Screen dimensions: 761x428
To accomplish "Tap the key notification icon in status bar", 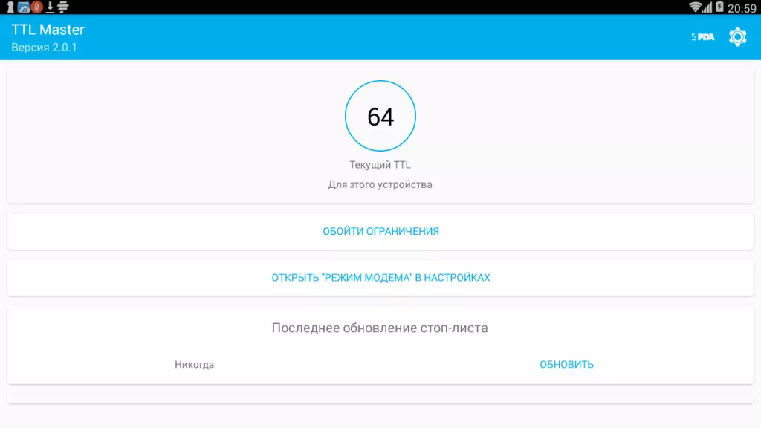I will [x=10, y=7].
